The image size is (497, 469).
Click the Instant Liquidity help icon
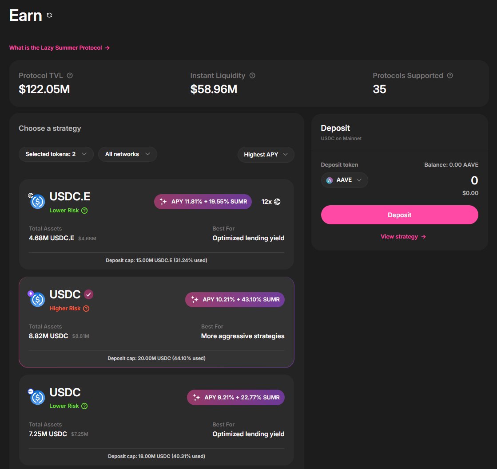coord(252,76)
